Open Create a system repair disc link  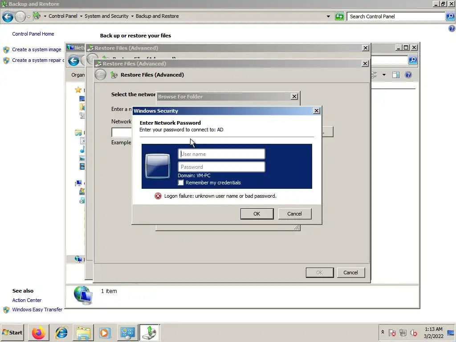[38, 60]
